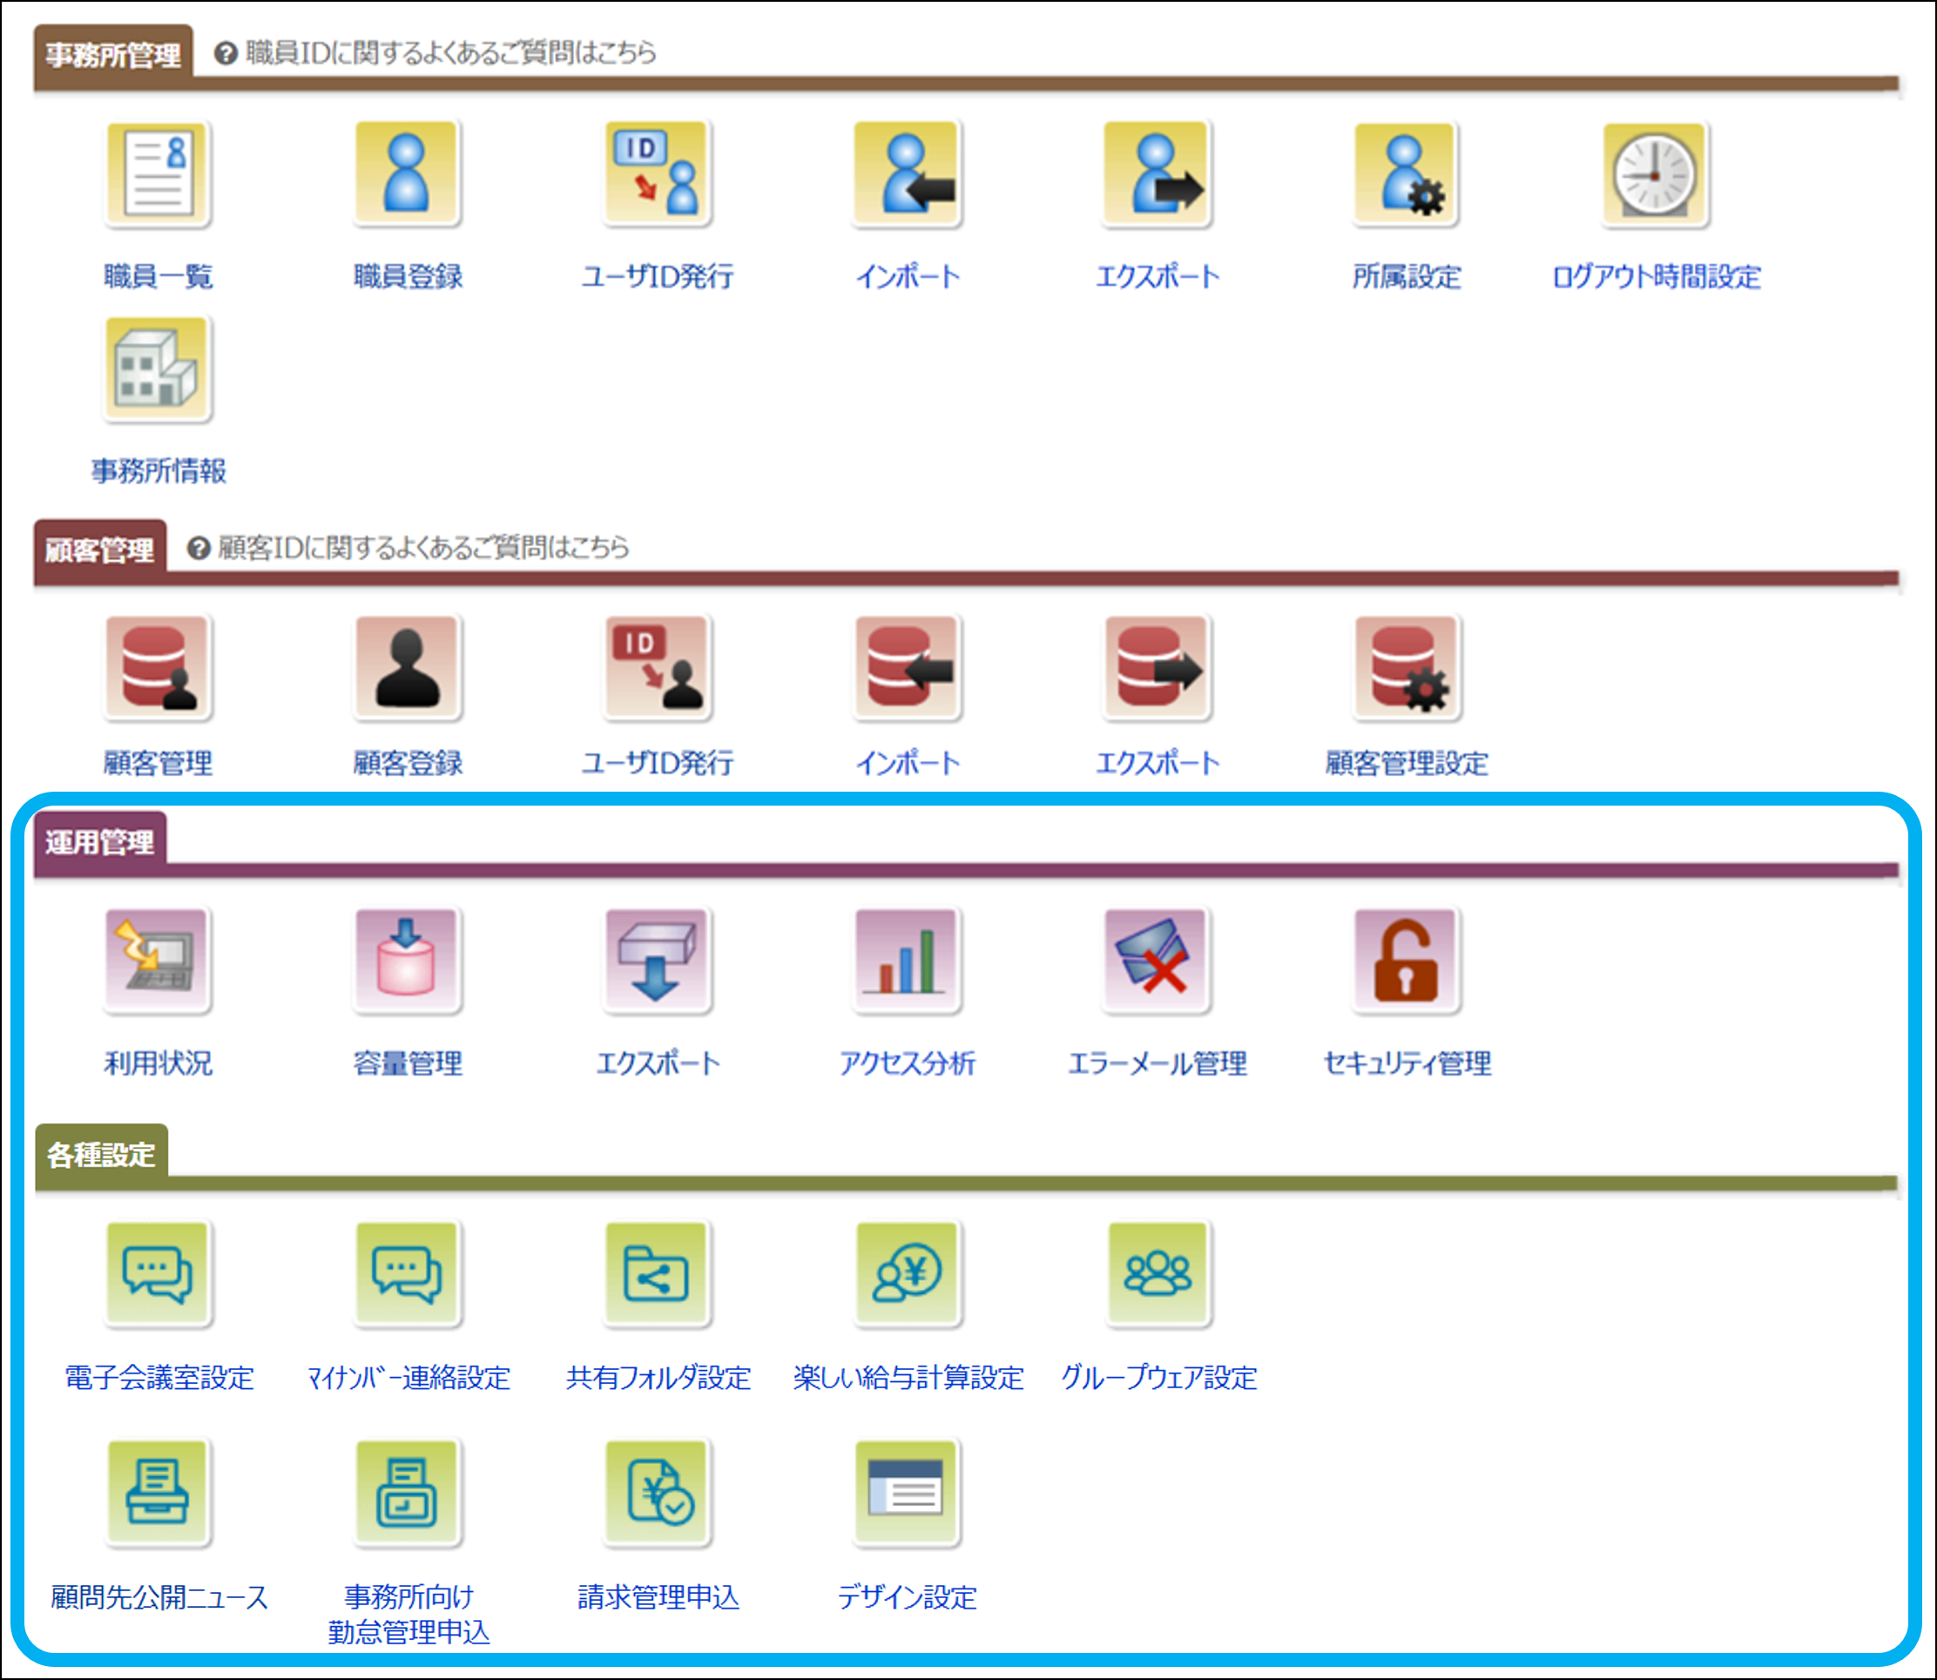
Task: Click the 電子会議室設定 text link
Action: click(x=159, y=1377)
